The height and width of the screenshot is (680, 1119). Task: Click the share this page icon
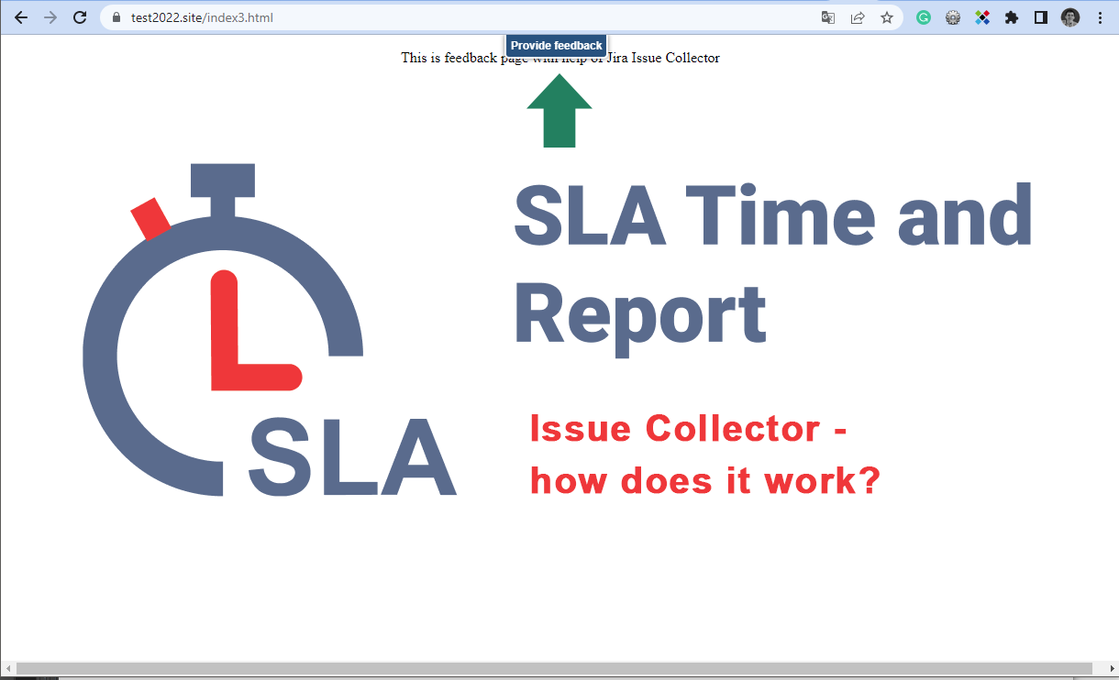[x=858, y=17]
